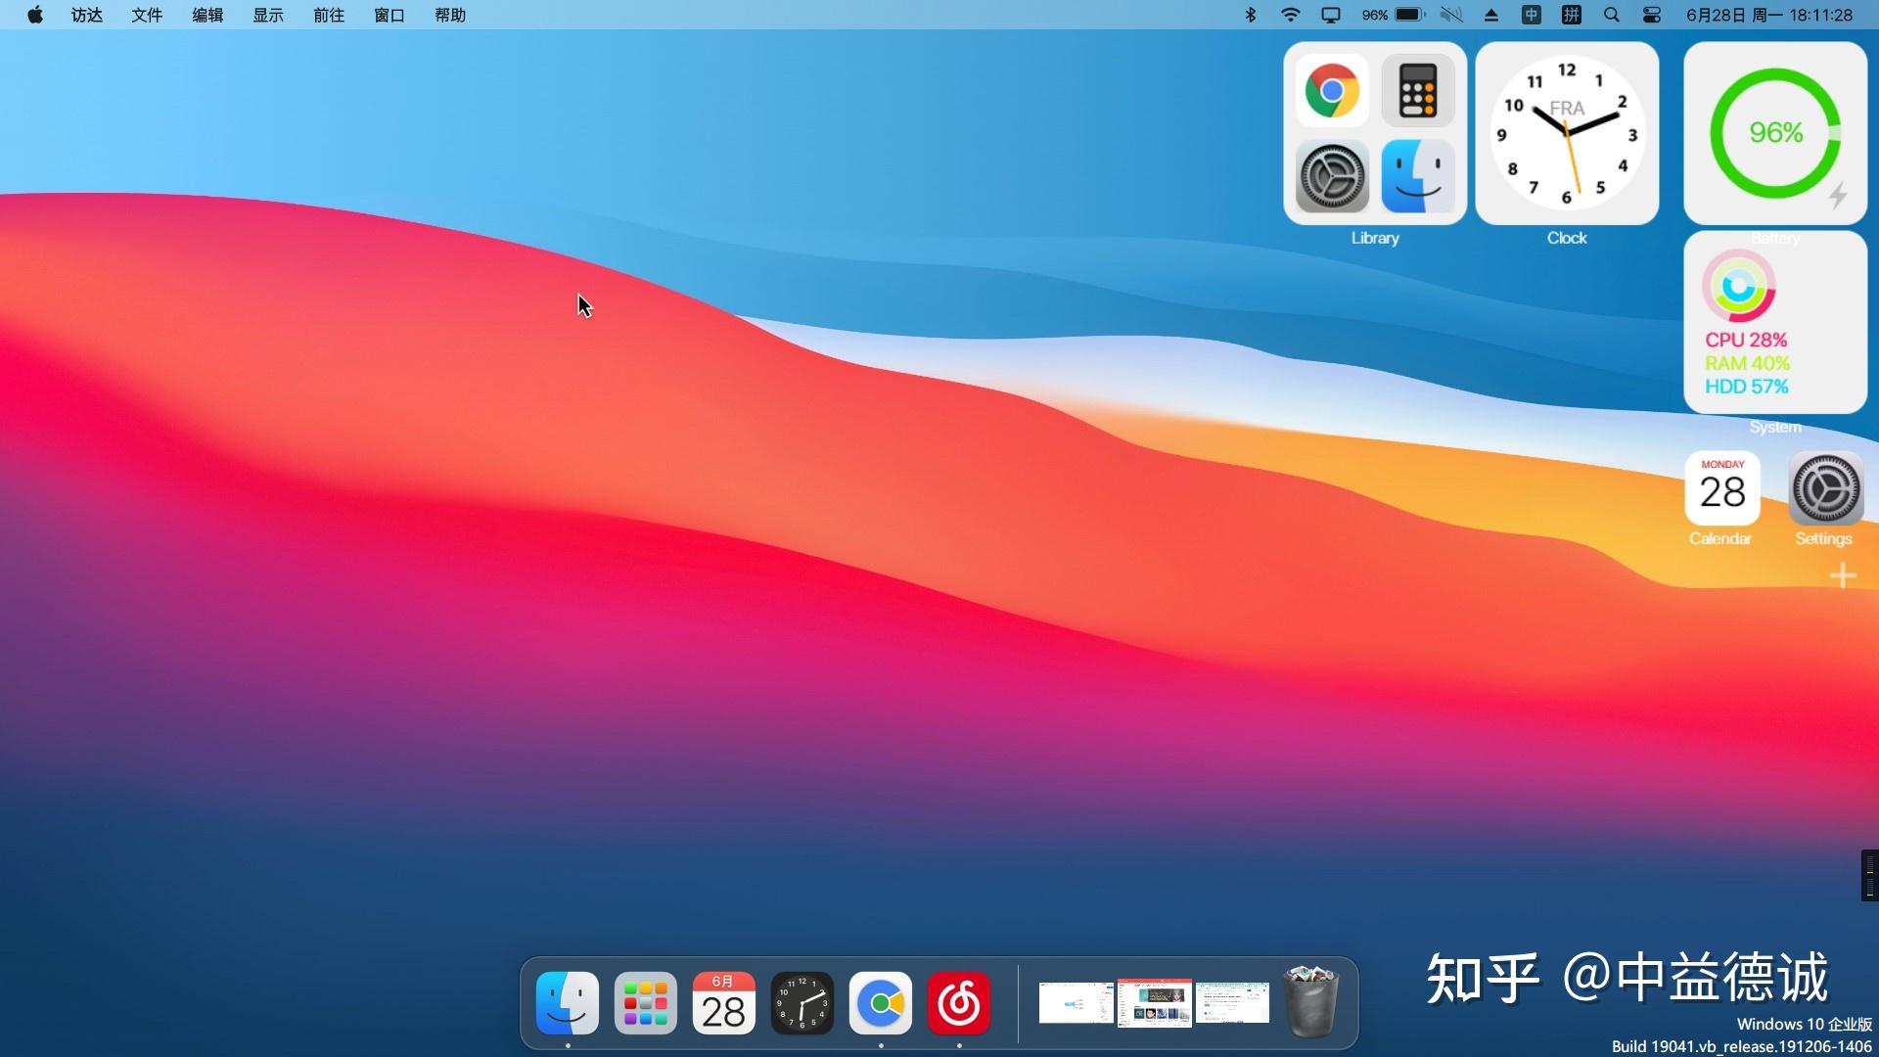Toggle the Control Center switches icon
The image size is (1879, 1057).
(1651, 15)
